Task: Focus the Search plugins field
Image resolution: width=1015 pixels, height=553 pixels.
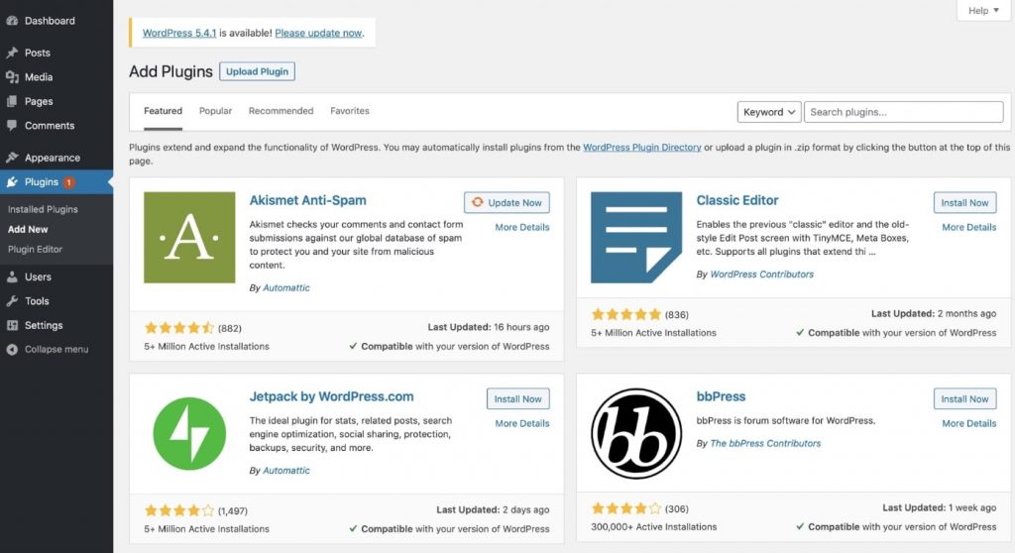Action: point(904,112)
